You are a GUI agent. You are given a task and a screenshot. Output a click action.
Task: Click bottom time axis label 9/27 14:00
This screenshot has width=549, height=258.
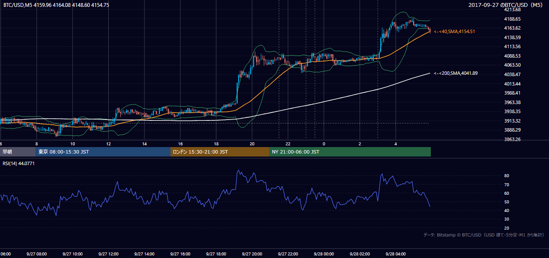coord(144,254)
